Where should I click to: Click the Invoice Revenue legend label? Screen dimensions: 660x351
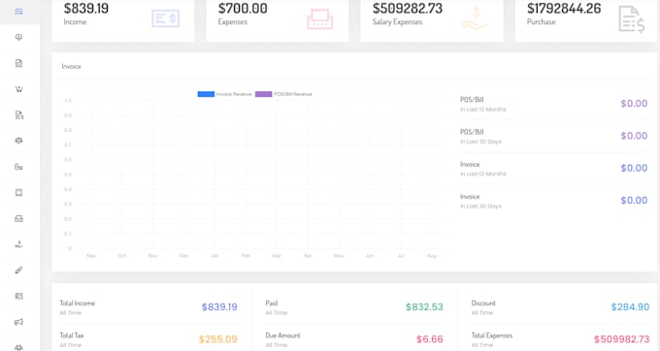pos(234,94)
